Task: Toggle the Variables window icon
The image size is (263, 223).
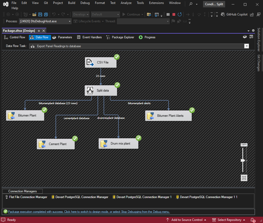Action: (251, 37)
